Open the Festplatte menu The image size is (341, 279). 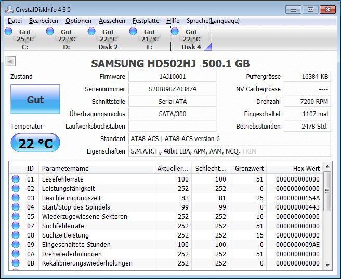[x=146, y=21]
